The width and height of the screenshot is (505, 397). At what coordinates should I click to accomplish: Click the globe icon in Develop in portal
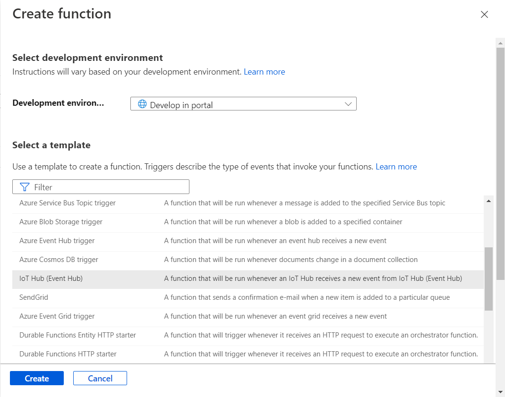142,104
